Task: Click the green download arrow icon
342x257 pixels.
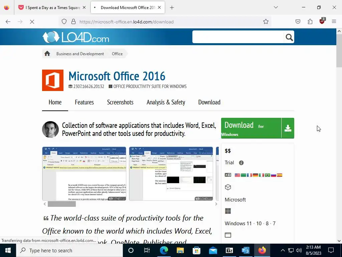Action: coord(288,128)
